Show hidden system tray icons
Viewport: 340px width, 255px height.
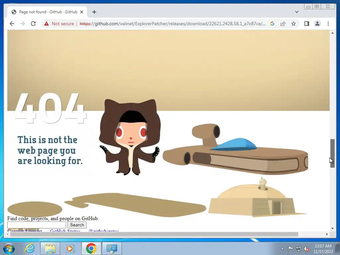coord(282,249)
